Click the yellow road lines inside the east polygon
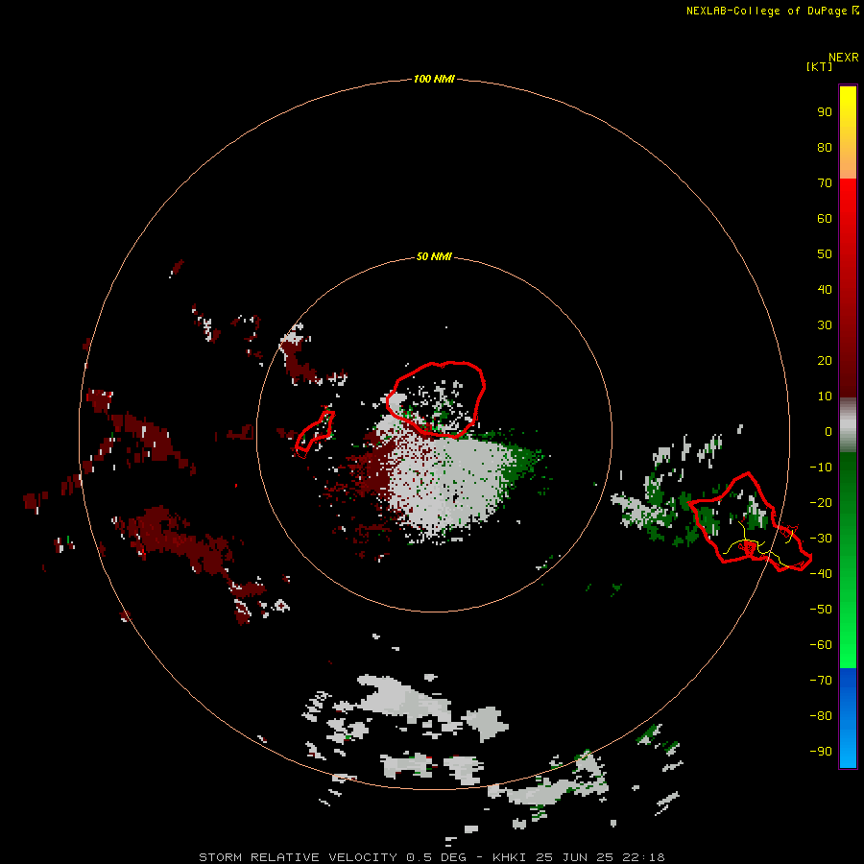Image resolution: width=864 pixels, height=864 pixels. (760, 545)
